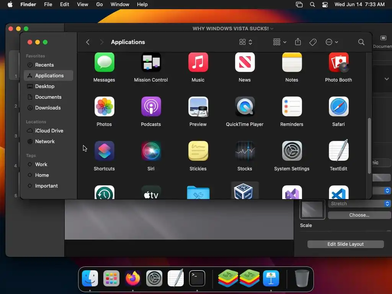
Task: Open the Group By dropdown in toolbar
Action: tap(279, 42)
